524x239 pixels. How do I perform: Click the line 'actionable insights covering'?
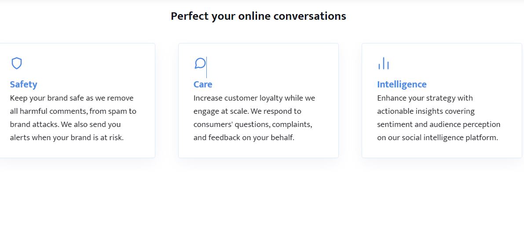[x=426, y=111]
